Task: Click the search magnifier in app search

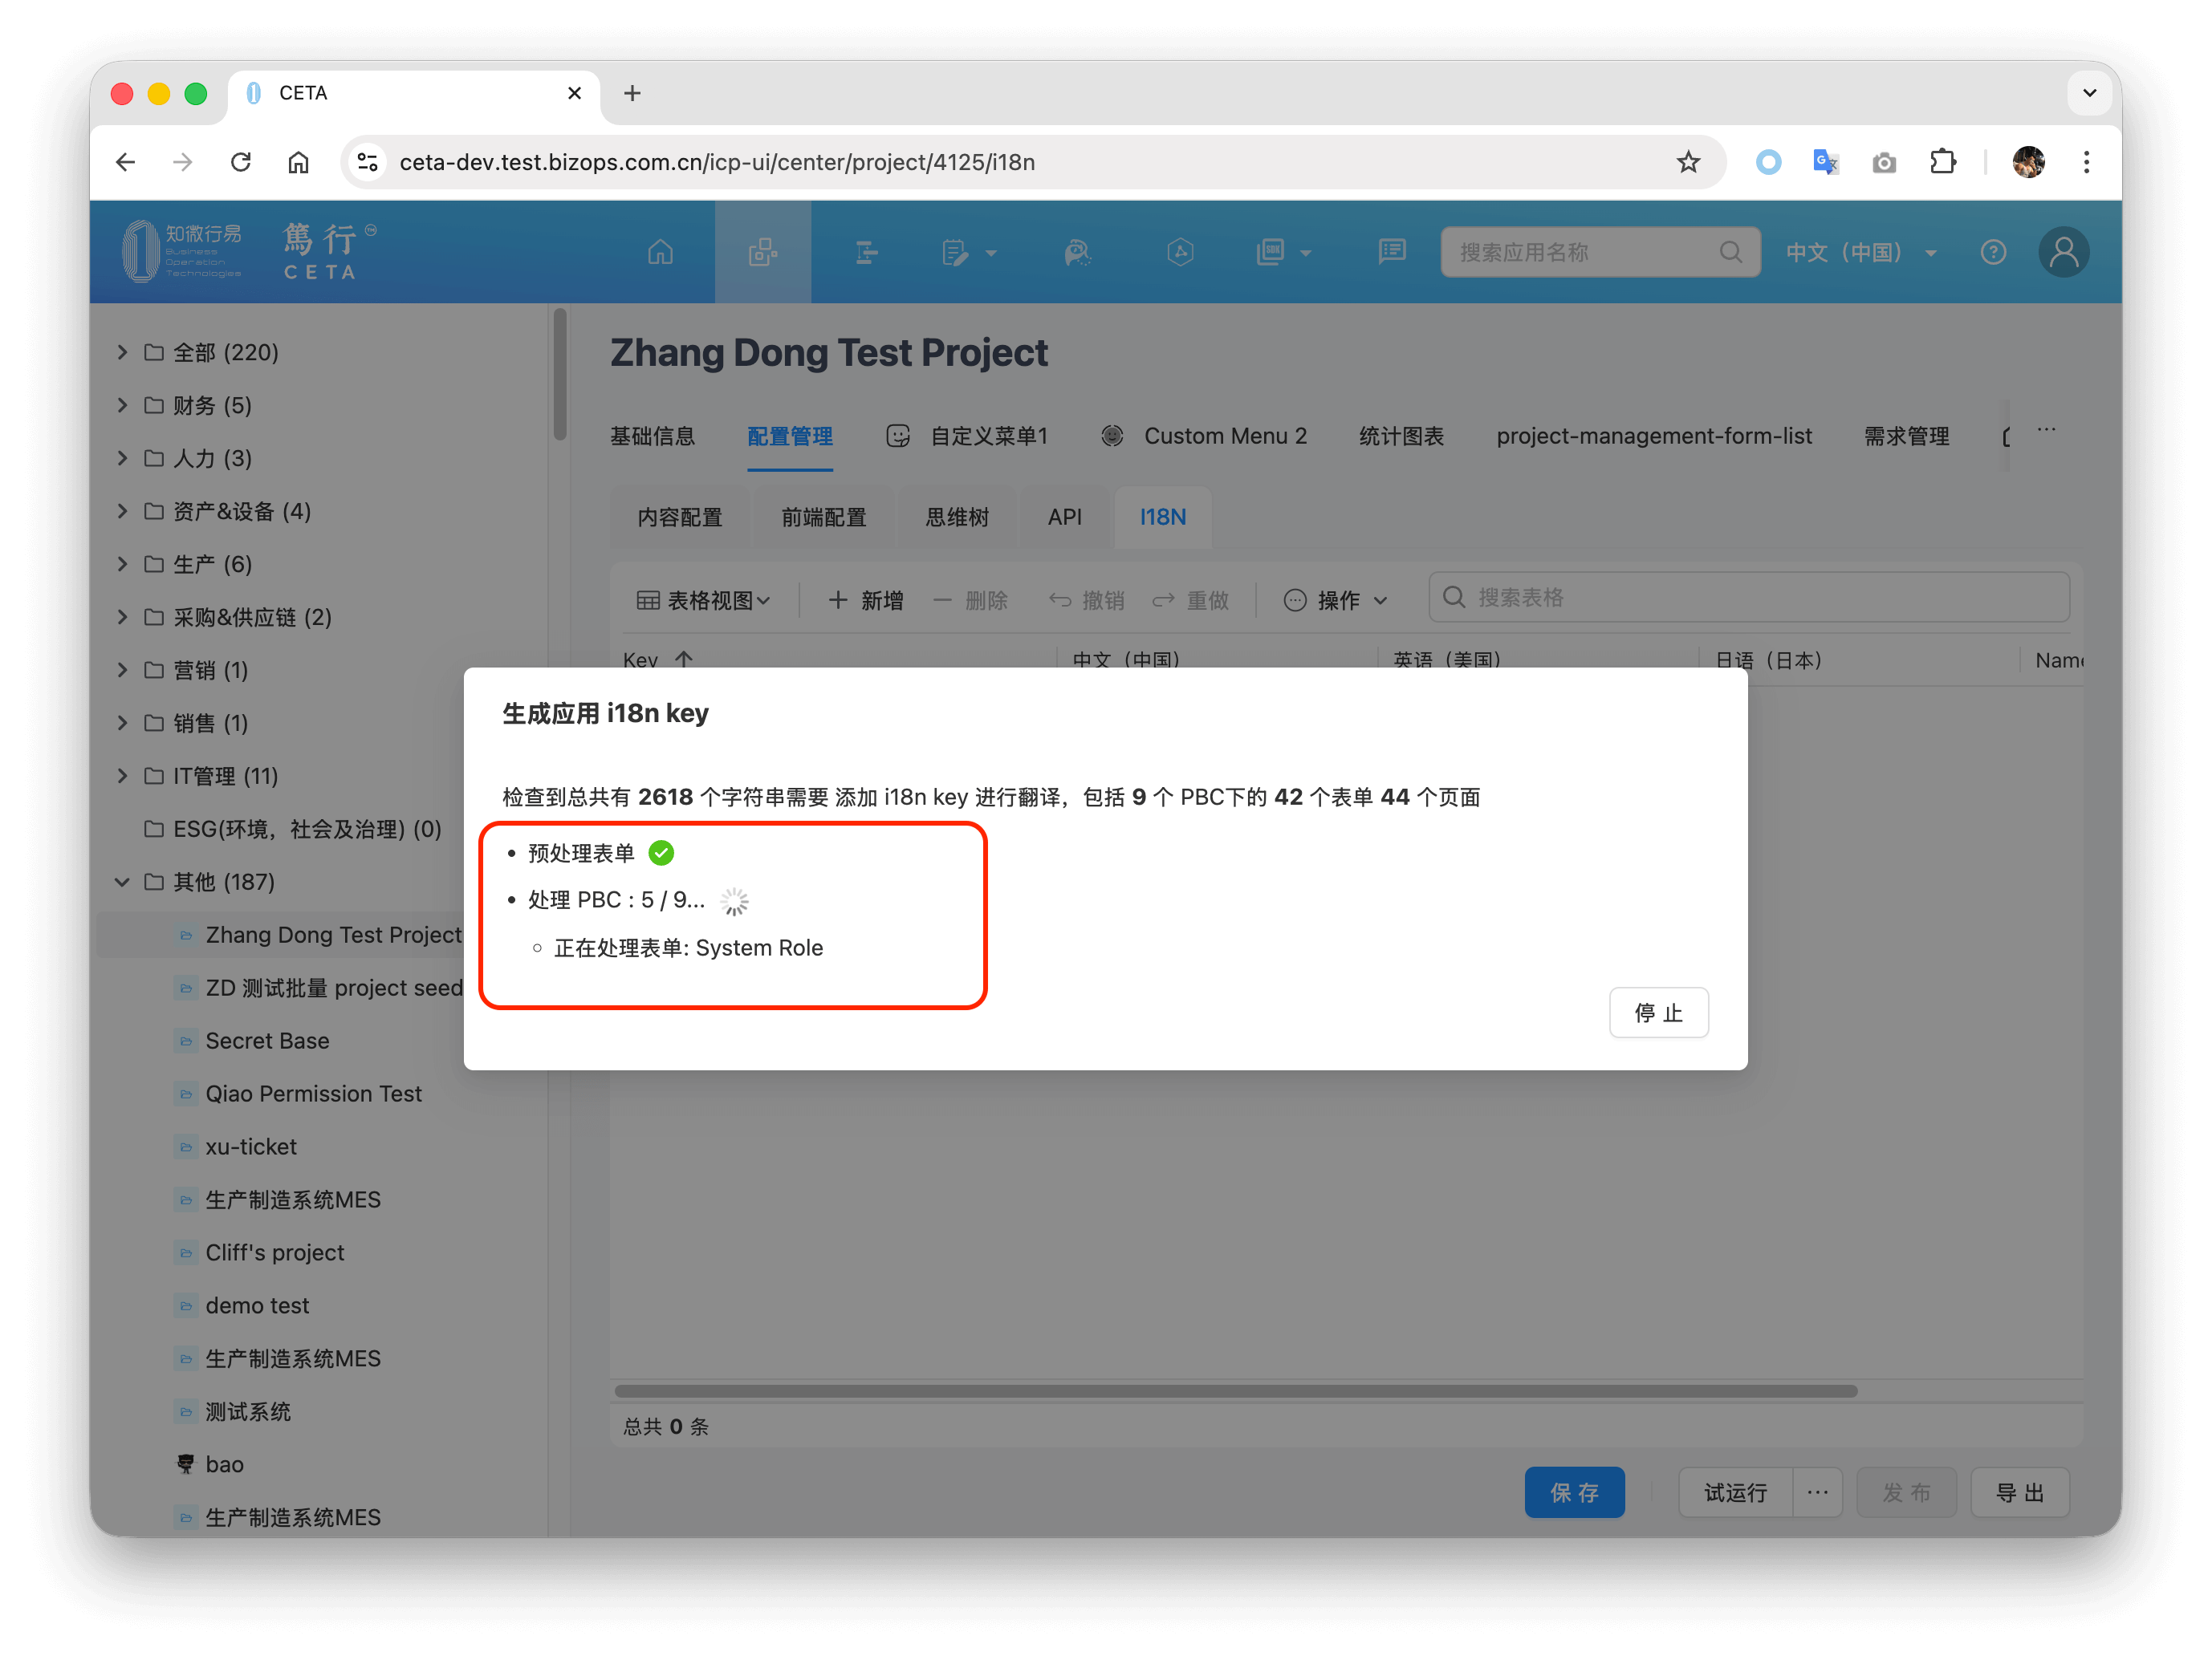Action: 1731,252
